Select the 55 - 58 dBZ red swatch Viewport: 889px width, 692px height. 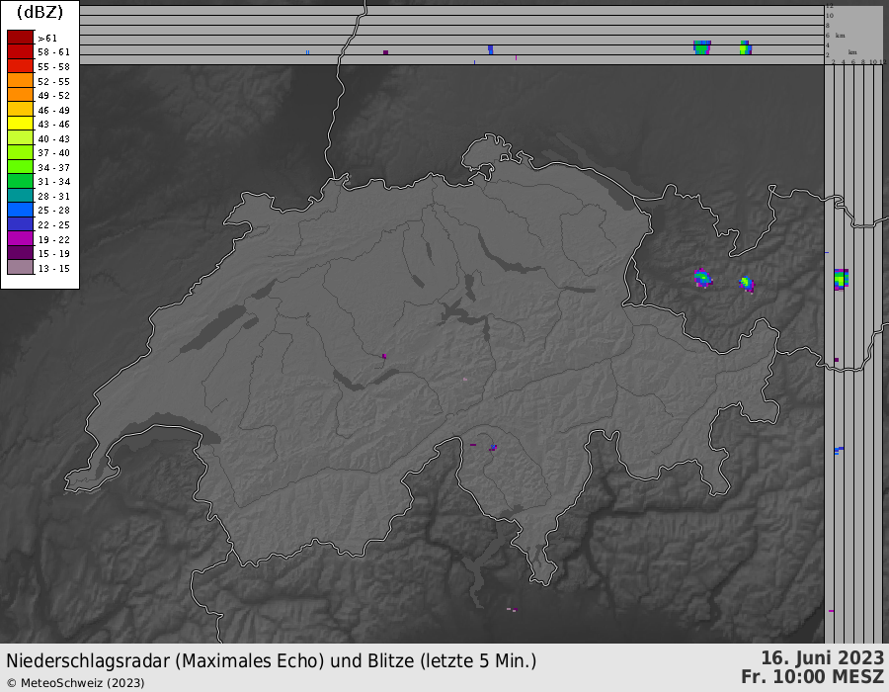pyautogui.click(x=20, y=65)
